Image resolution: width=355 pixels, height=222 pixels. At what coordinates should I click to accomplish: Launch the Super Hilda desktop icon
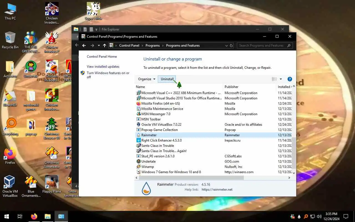click(x=93, y=11)
